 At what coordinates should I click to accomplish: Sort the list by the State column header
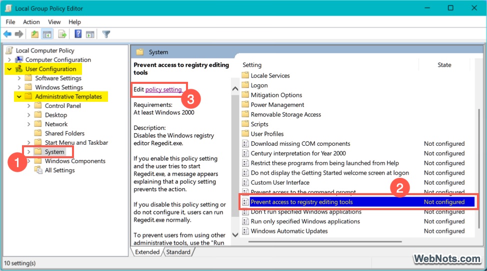coord(444,65)
